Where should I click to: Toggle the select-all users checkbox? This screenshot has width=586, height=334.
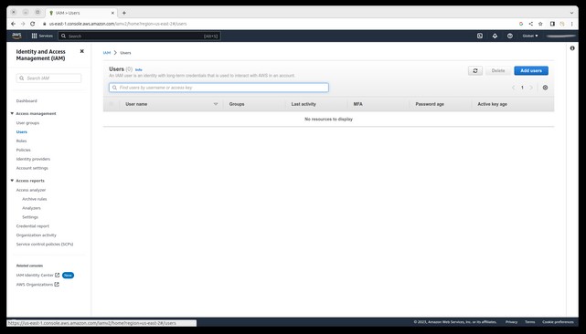click(111, 104)
